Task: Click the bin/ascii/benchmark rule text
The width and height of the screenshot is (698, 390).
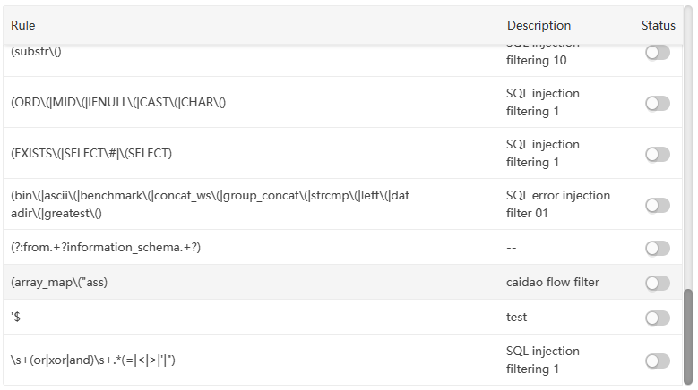Action: coord(210,204)
